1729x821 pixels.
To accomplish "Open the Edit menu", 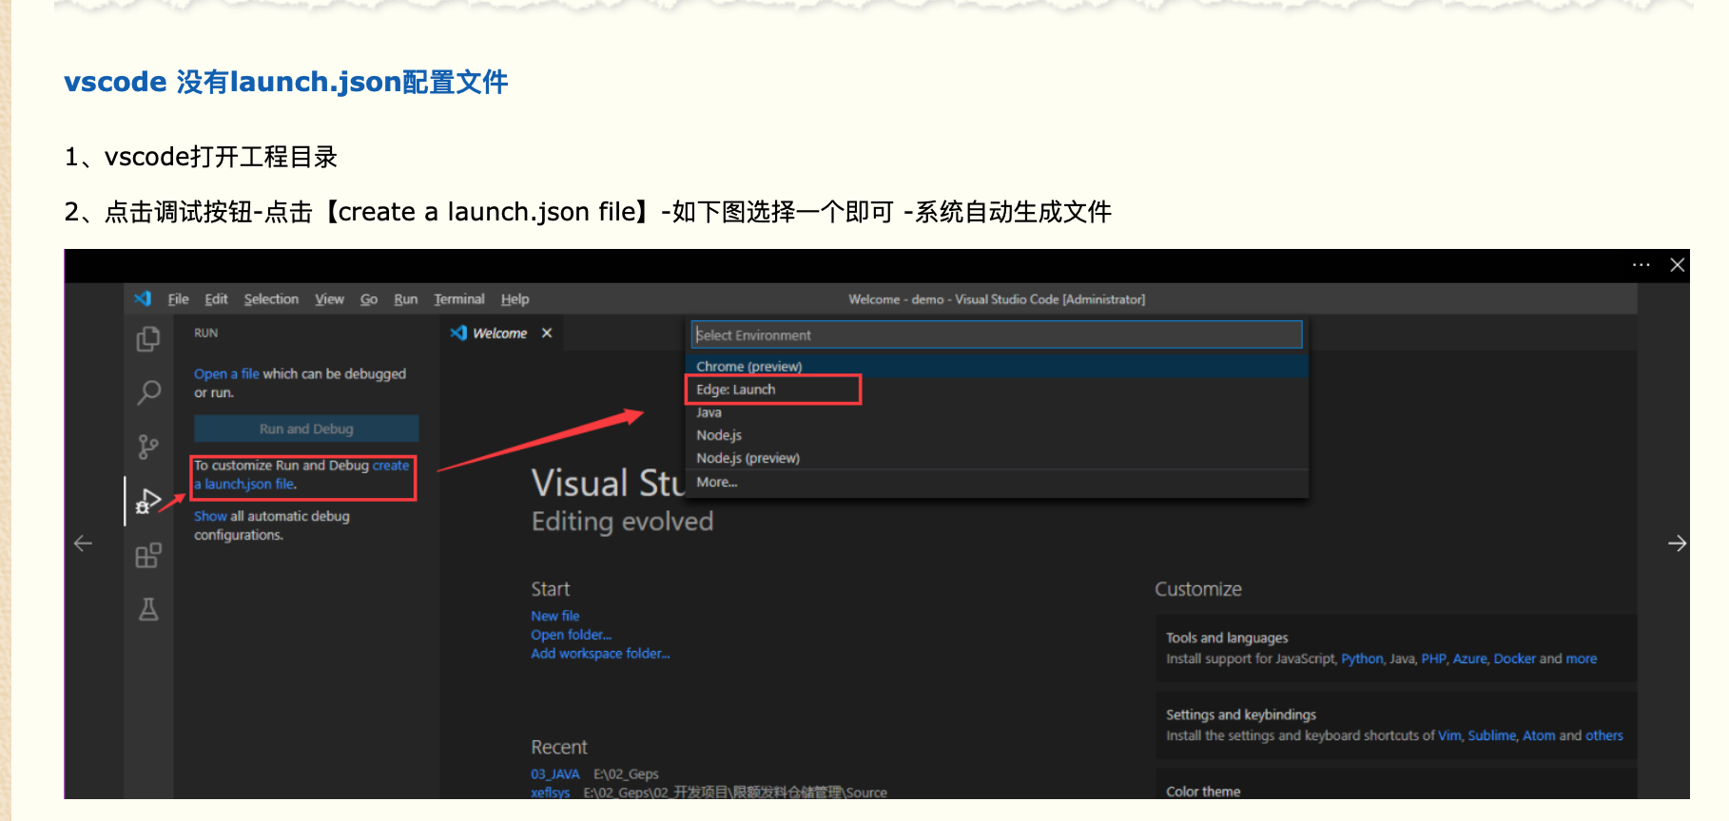I will [x=216, y=299].
